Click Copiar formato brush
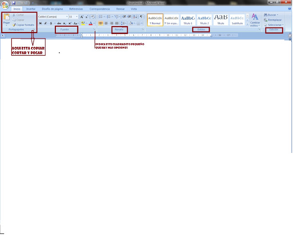The height and width of the screenshot is (239, 293). (x=23, y=25)
